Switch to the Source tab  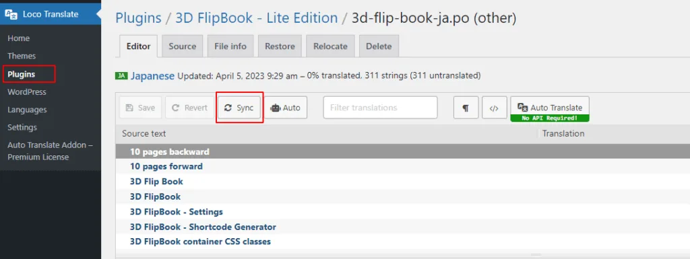[182, 46]
